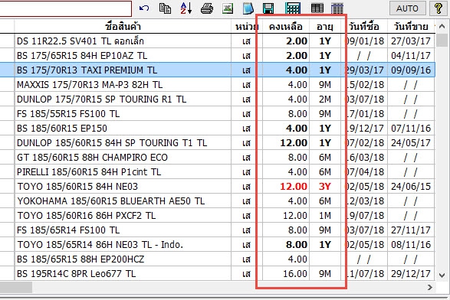The image size is (450, 300).
Task: Click the gray striped table icon
Action: [x=337, y=8]
